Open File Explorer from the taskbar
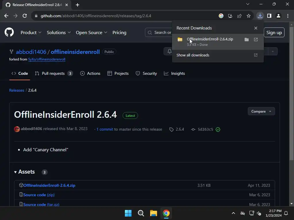The width and height of the screenshot is (294, 220). pos(154,213)
